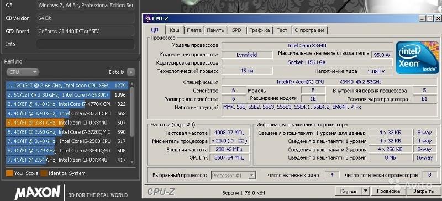
Task: Select ranking row 8 Core i7-3840QM
Action: [x=67, y=151]
